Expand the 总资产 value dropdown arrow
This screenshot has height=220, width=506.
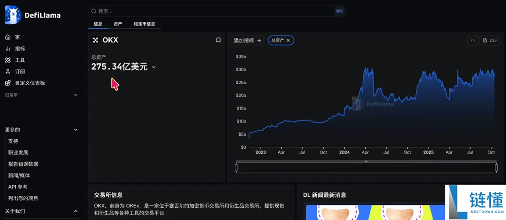tap(154, 67)
